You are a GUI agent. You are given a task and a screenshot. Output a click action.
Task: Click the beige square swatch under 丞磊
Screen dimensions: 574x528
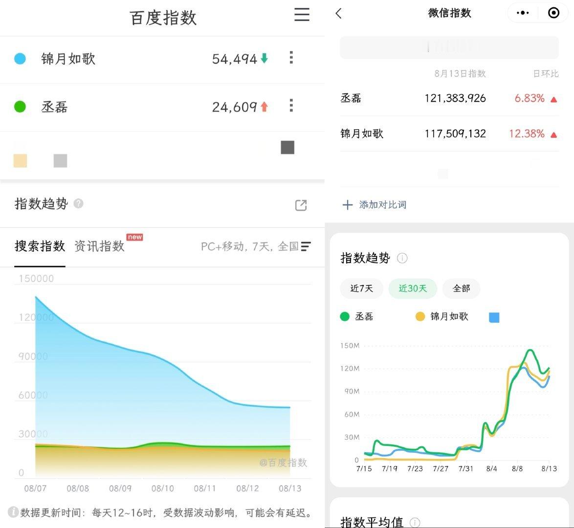click(20, 161)
